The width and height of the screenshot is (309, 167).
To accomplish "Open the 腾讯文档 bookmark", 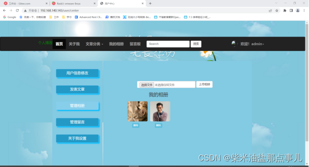I will tap(113, 17).
